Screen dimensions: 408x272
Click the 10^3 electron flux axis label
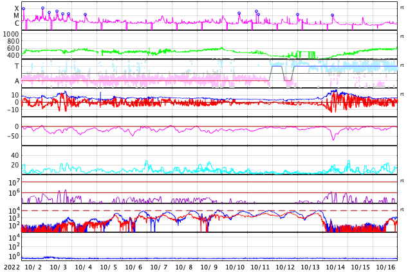coord(14,218)
